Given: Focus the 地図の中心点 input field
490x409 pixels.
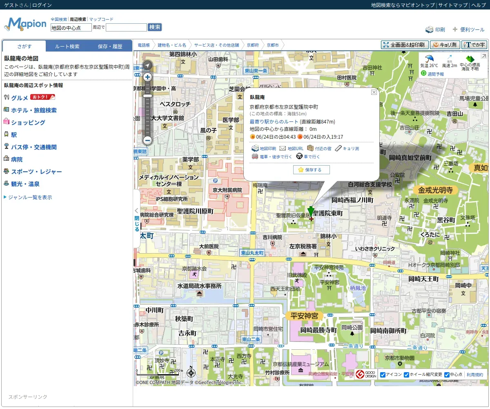Looking at the screenshot, I should click(71, 27).
